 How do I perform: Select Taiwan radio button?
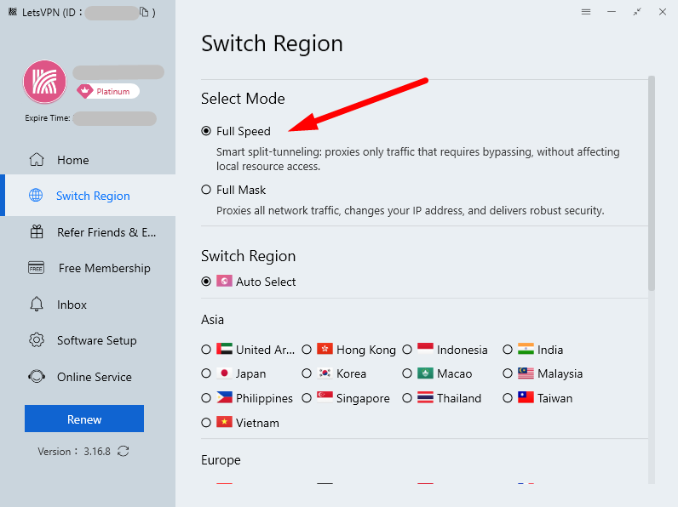coord(508,398)
